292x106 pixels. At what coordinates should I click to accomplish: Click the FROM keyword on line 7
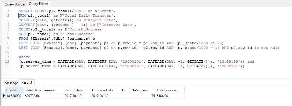23,38
